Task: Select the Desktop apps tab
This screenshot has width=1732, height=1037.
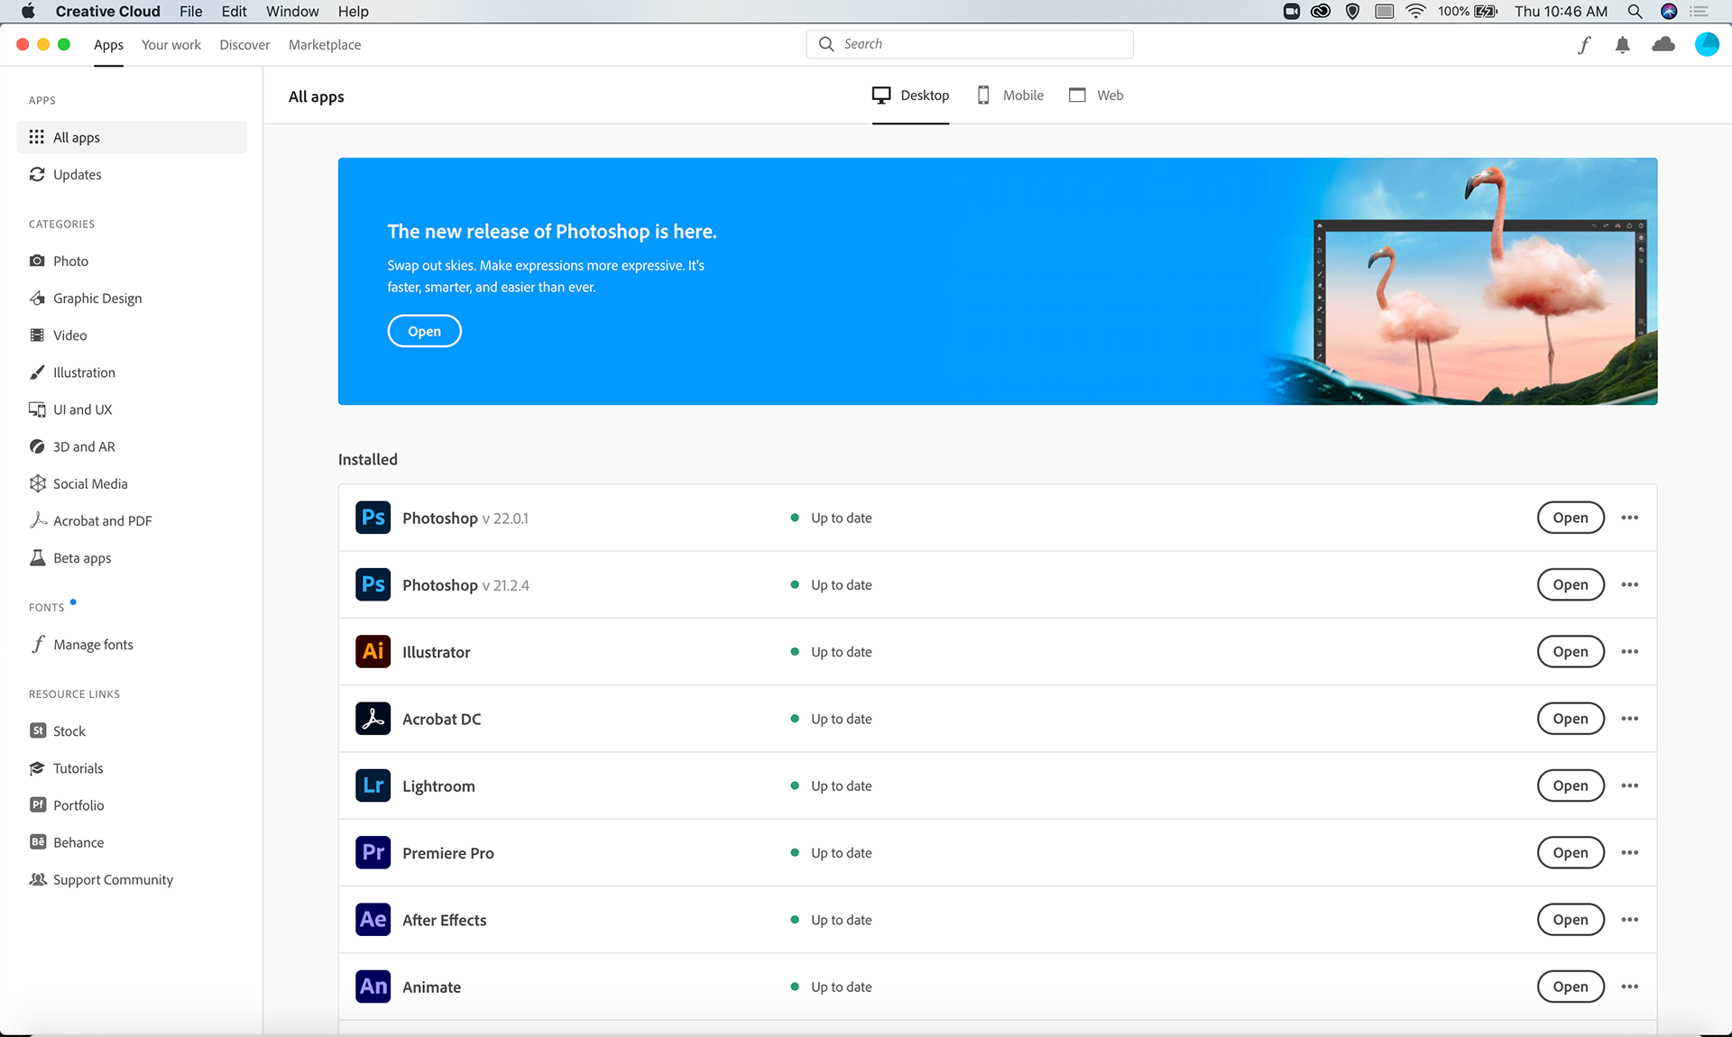Action: click(x=910, y=95)
